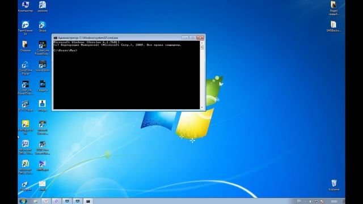This screenshot has height=204, width=363.
Task: Open the icon with a blue person
Action: (x=43, y=106)
